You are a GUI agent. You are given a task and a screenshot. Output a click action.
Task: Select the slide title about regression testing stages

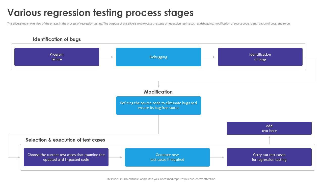click(100, 13)
